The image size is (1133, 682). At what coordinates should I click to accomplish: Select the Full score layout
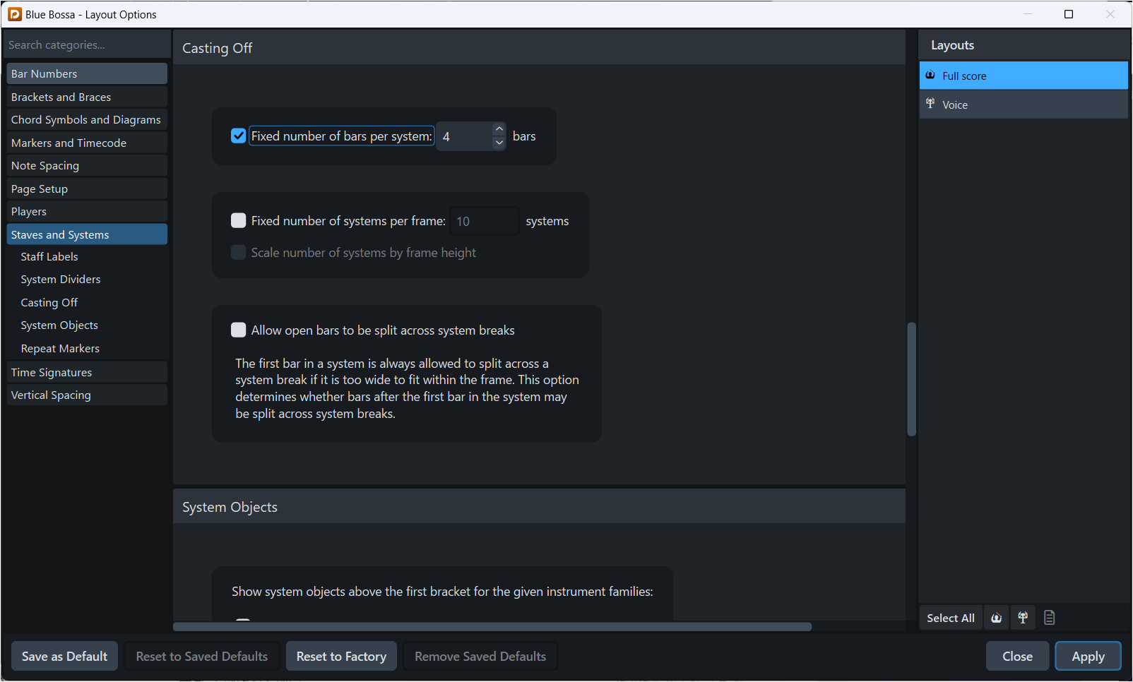pyautogui.click(x=1023, y=76)
